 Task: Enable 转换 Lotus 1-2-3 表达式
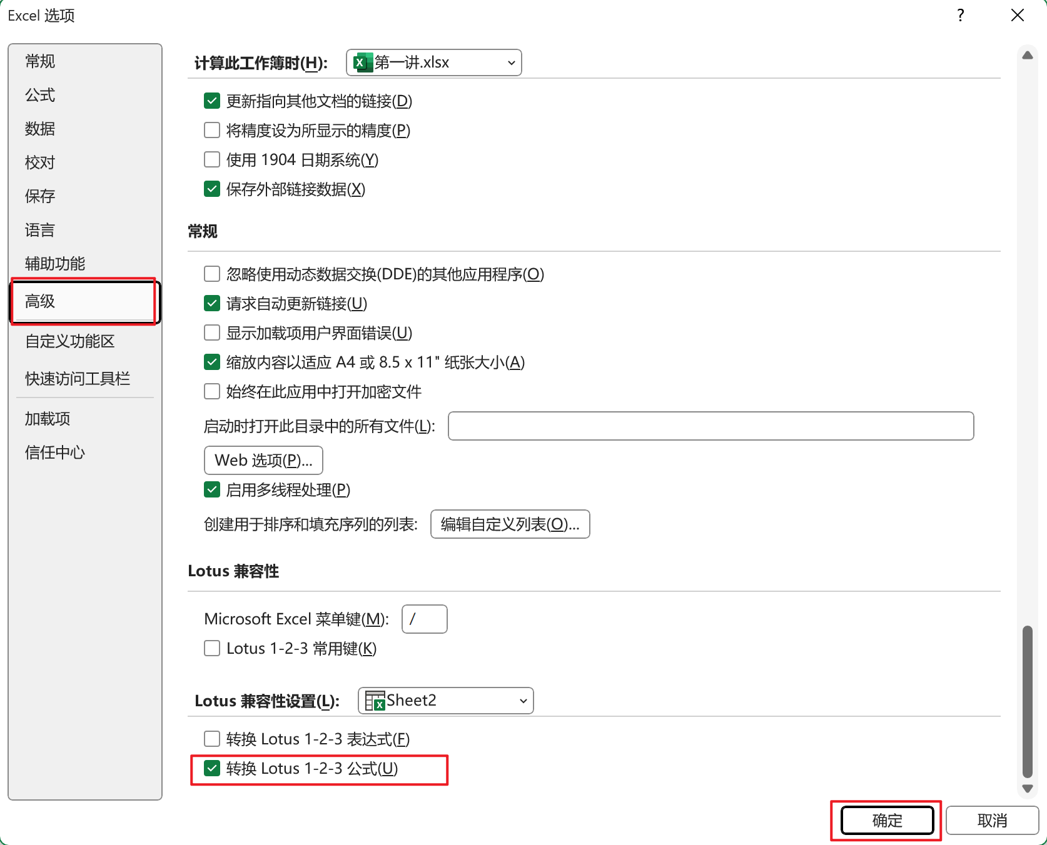[x=212, y=739]
